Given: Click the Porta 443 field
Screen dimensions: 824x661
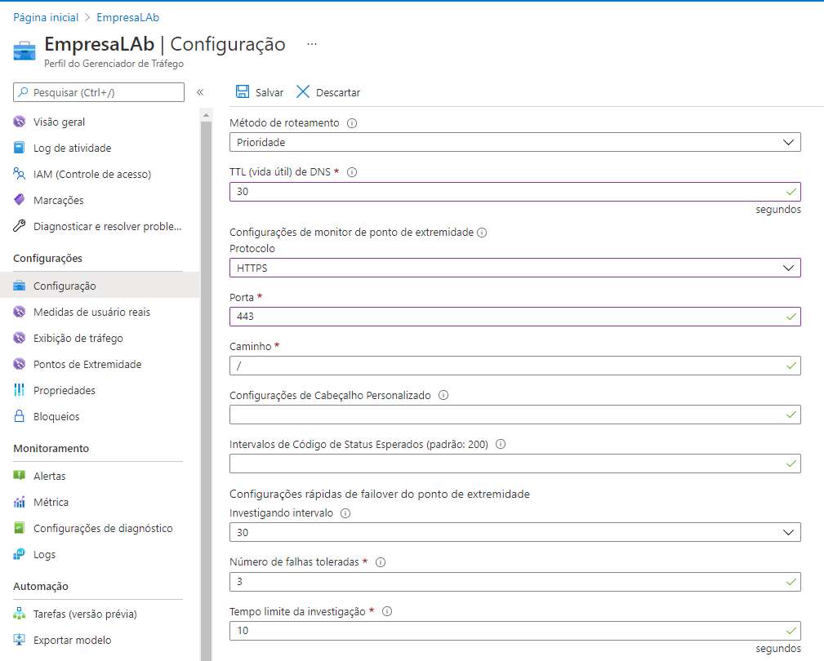Looking at the screenshot, I should [x=515, y=317].
